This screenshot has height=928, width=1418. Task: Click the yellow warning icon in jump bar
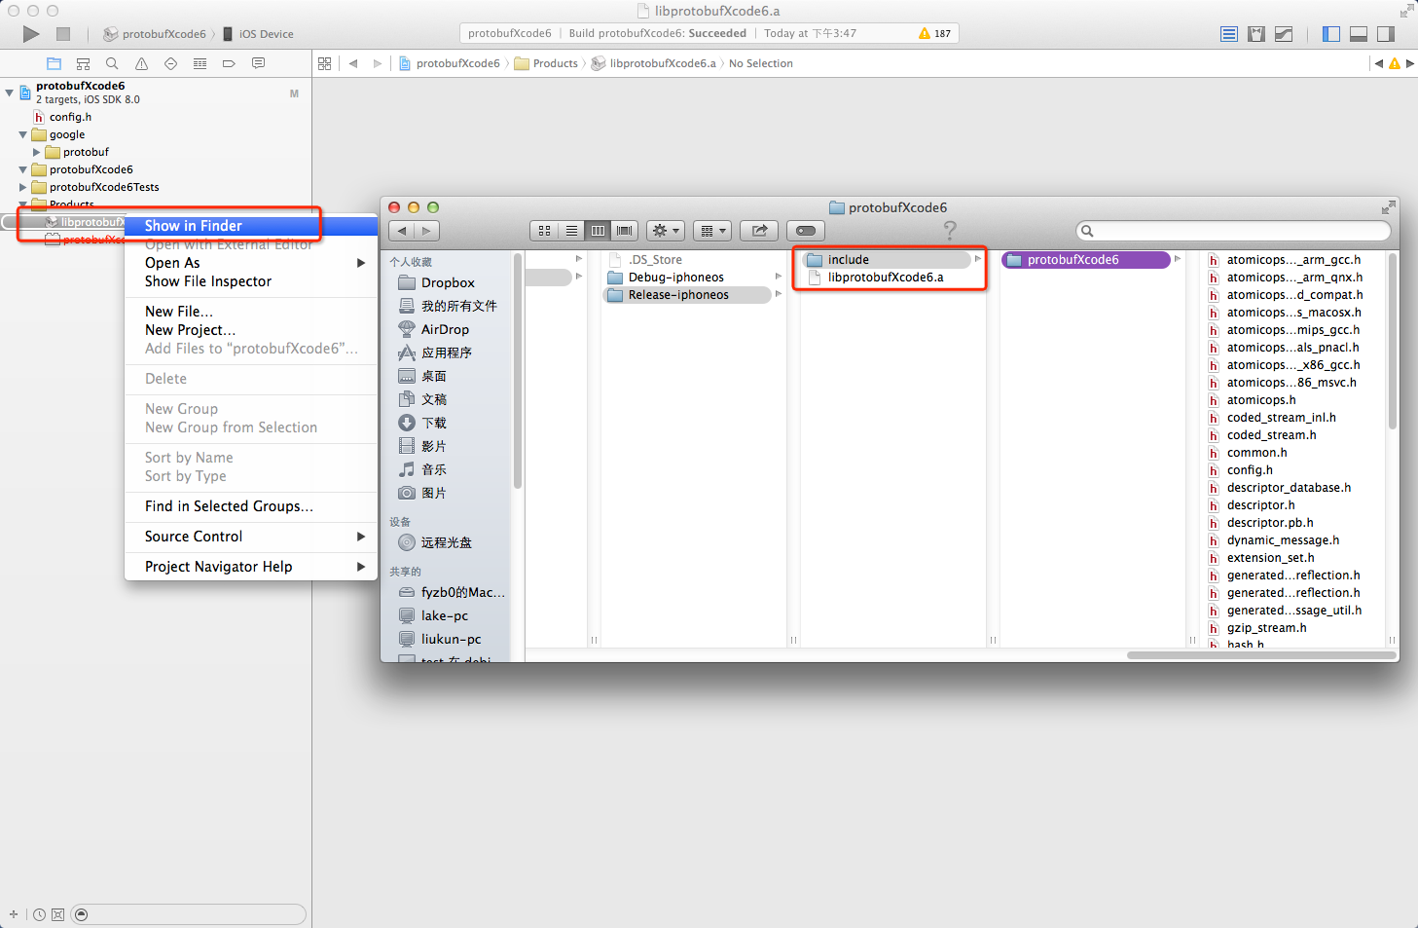pyautogui.click(x=1395, y=63)
